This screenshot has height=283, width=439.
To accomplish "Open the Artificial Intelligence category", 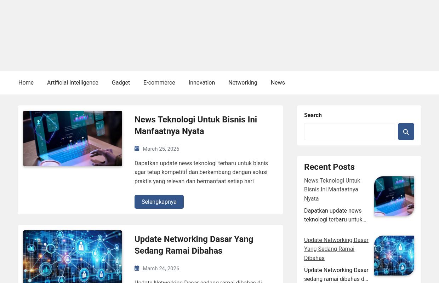I will [x=73, y=82].
